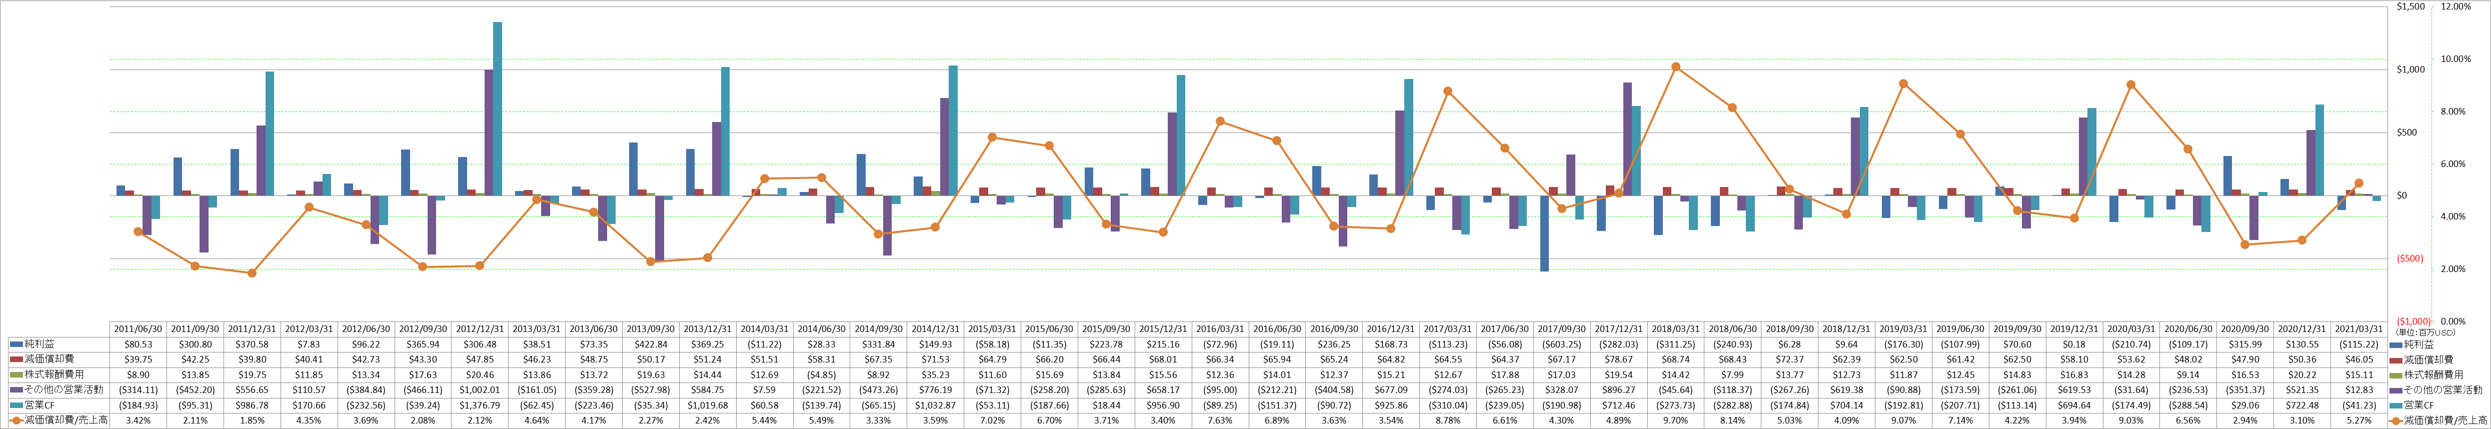Select the $956.90 cell
The width and height of the screenshot is (2491, 429).
coord(1162,406)
